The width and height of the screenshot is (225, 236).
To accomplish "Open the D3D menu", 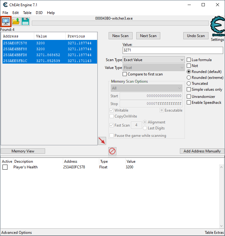I will tap(39, 13).
